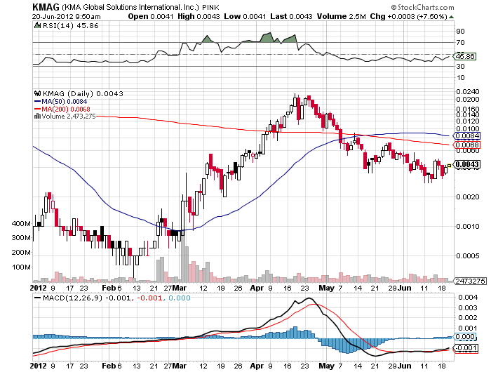Click the blue 0.000 MACD histogram tag
The width and height of the screenshot is (491, 372).
click(464, 337)
